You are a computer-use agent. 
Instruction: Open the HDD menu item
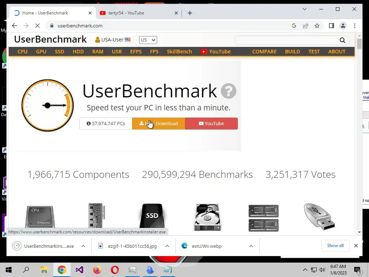pyautogui.click(x=78, y=52)
